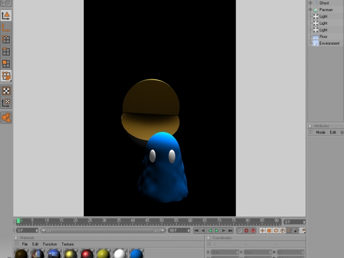Select the first Light object

click(323, 17)
